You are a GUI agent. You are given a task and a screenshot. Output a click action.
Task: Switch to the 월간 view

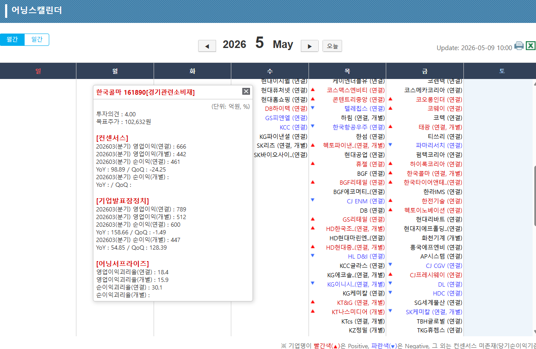[12, 39]
